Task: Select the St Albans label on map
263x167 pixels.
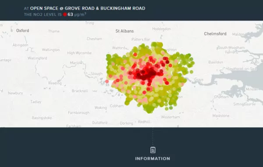Action: coord(124,31)
